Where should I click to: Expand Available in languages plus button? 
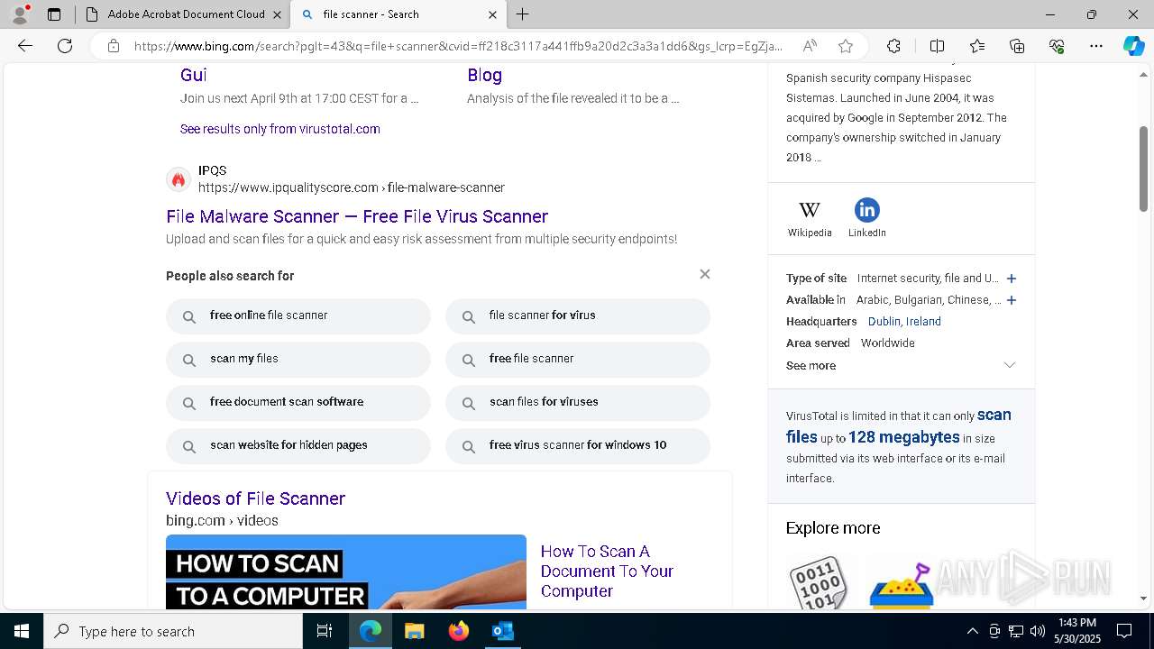[x=1012, y=300]
